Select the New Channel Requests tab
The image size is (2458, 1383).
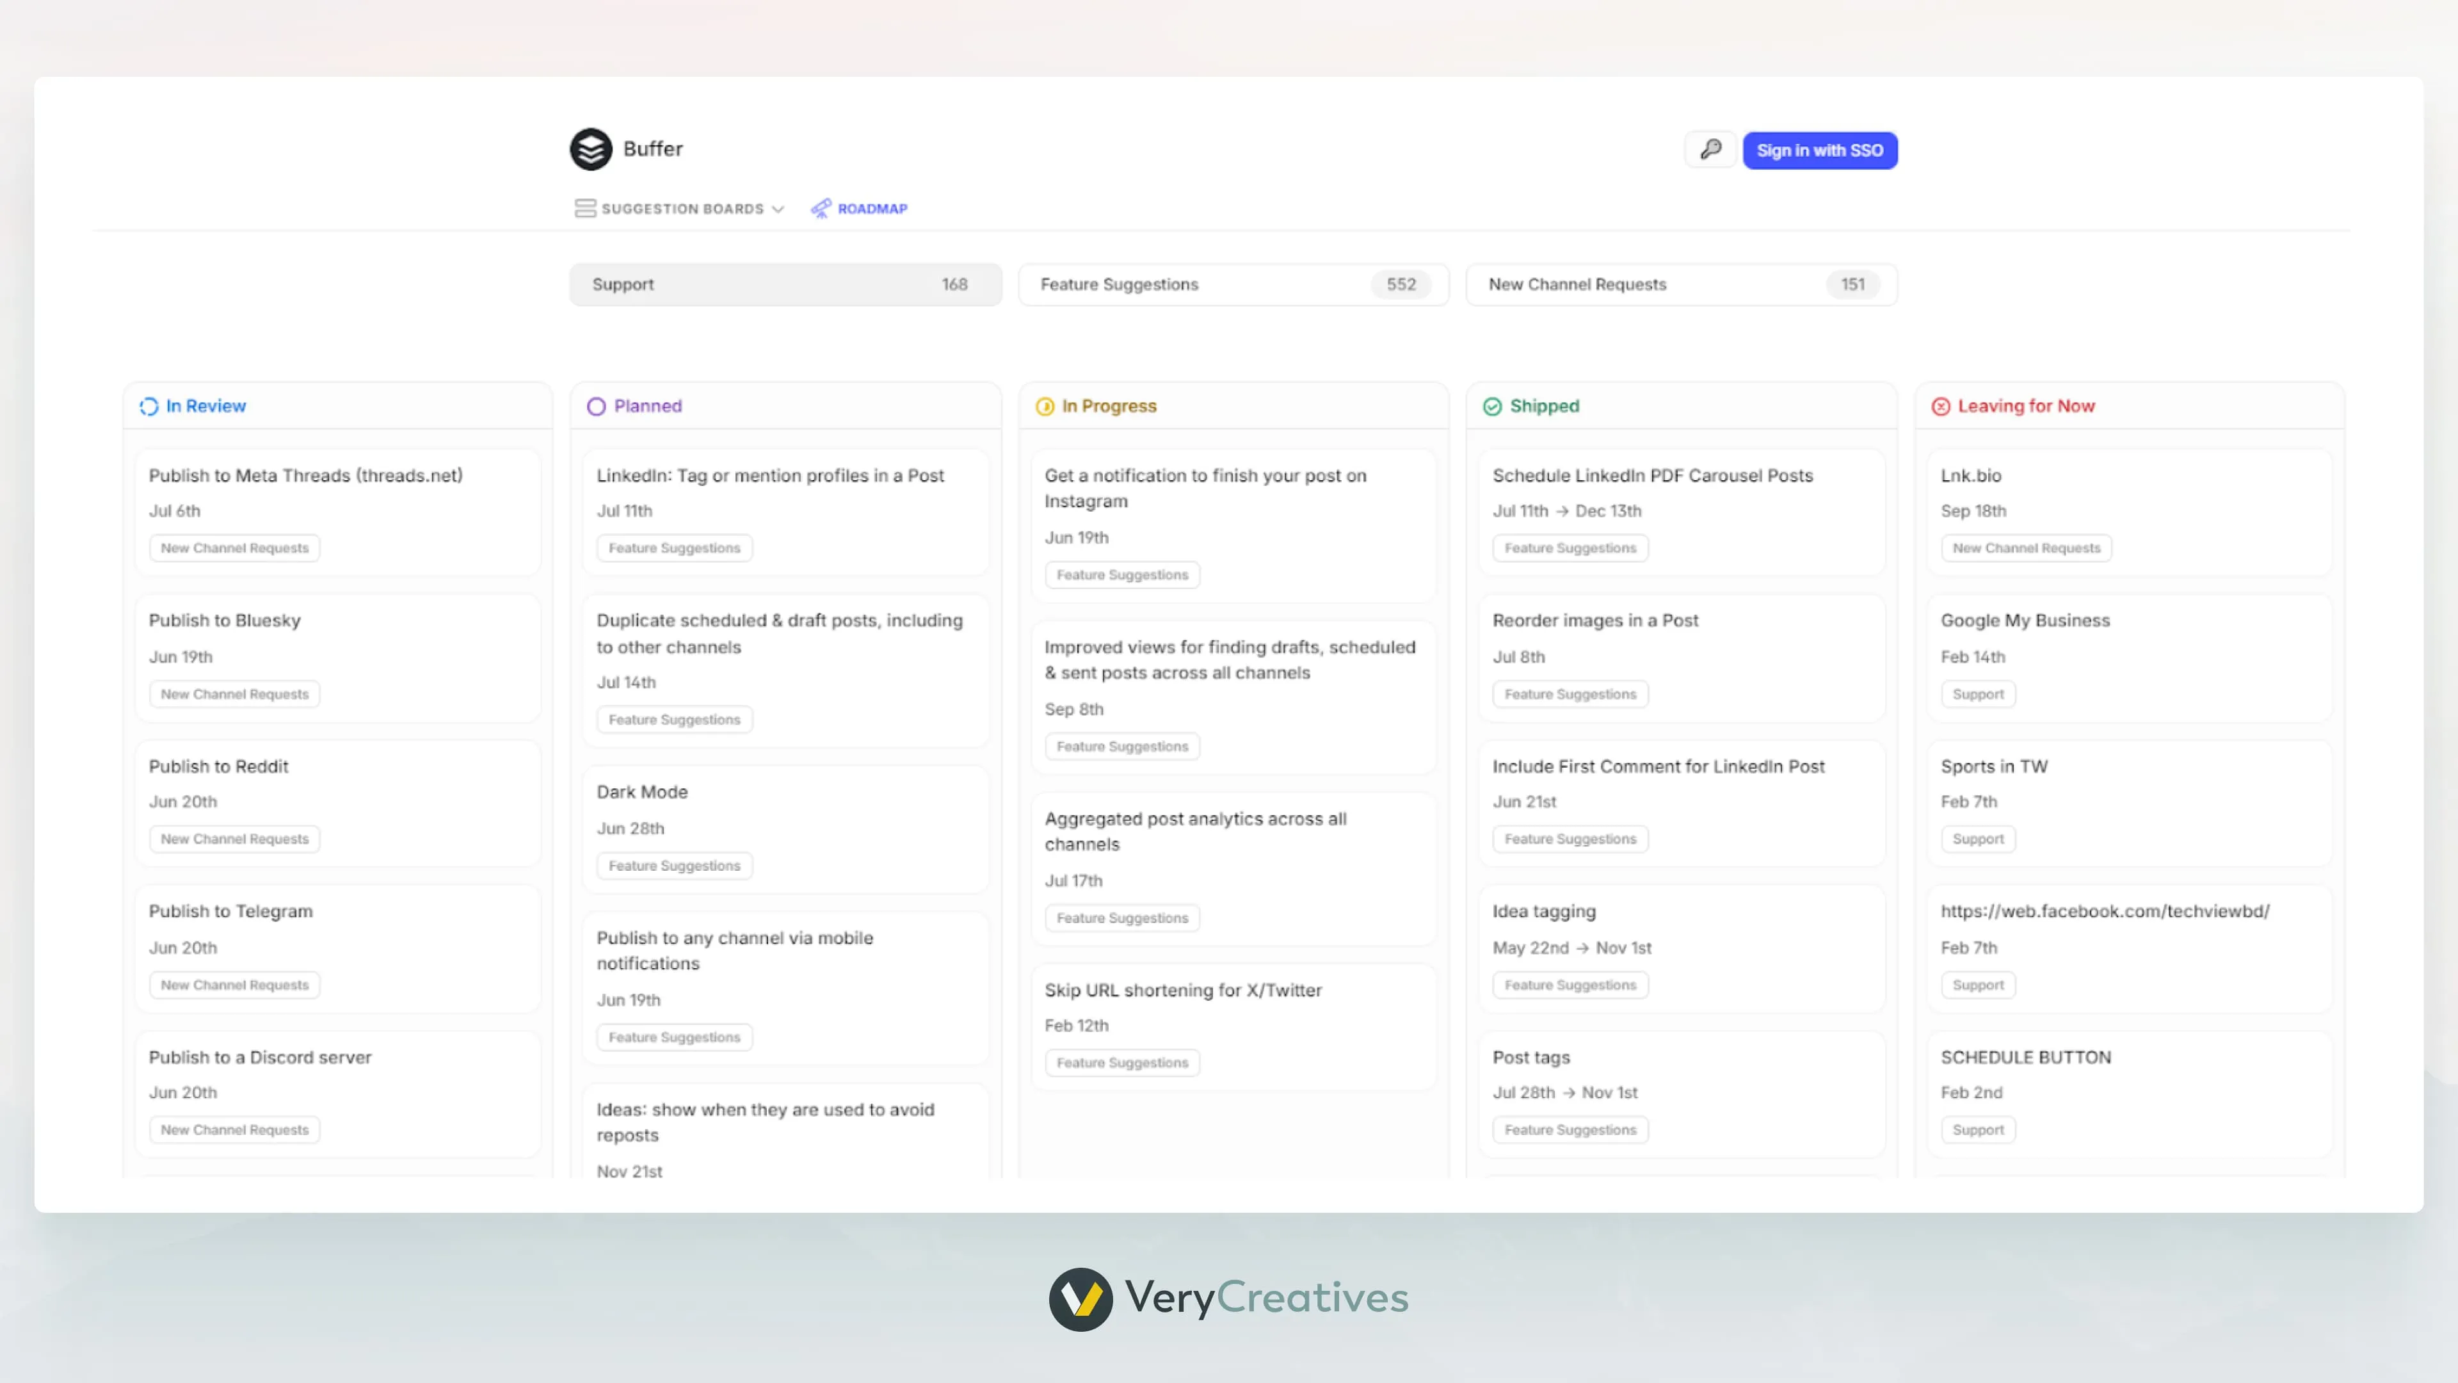(x=1680, y=284)
